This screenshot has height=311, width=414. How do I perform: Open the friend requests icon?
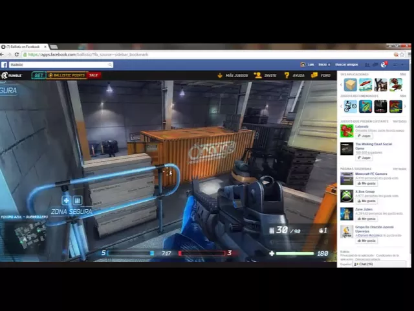click(x=367, y=65)
